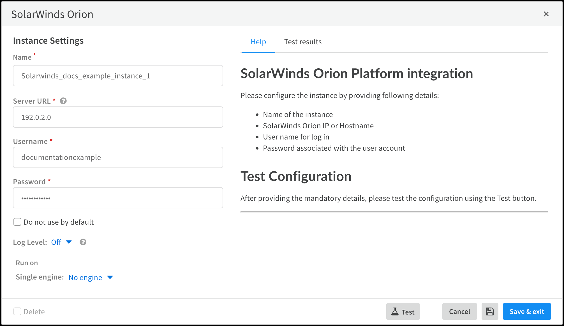Click into the Name input field

coord(118,76)
